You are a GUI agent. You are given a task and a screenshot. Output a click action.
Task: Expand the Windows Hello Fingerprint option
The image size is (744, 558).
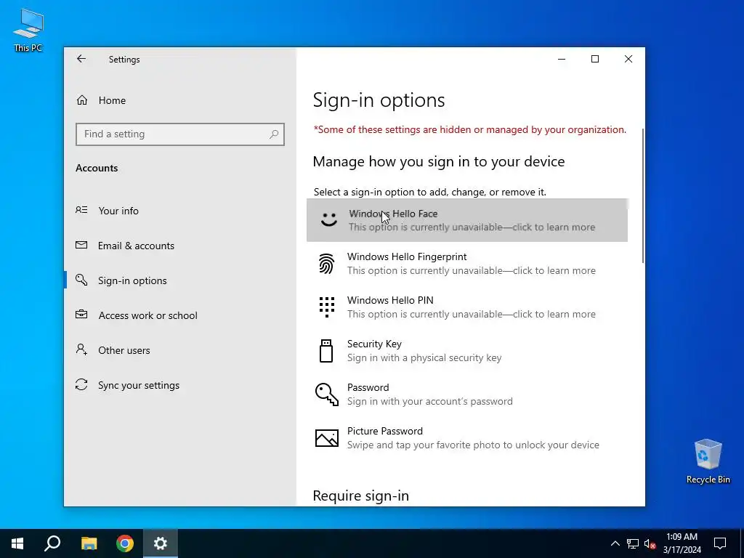pyautogui.click(x=467, y=263)
